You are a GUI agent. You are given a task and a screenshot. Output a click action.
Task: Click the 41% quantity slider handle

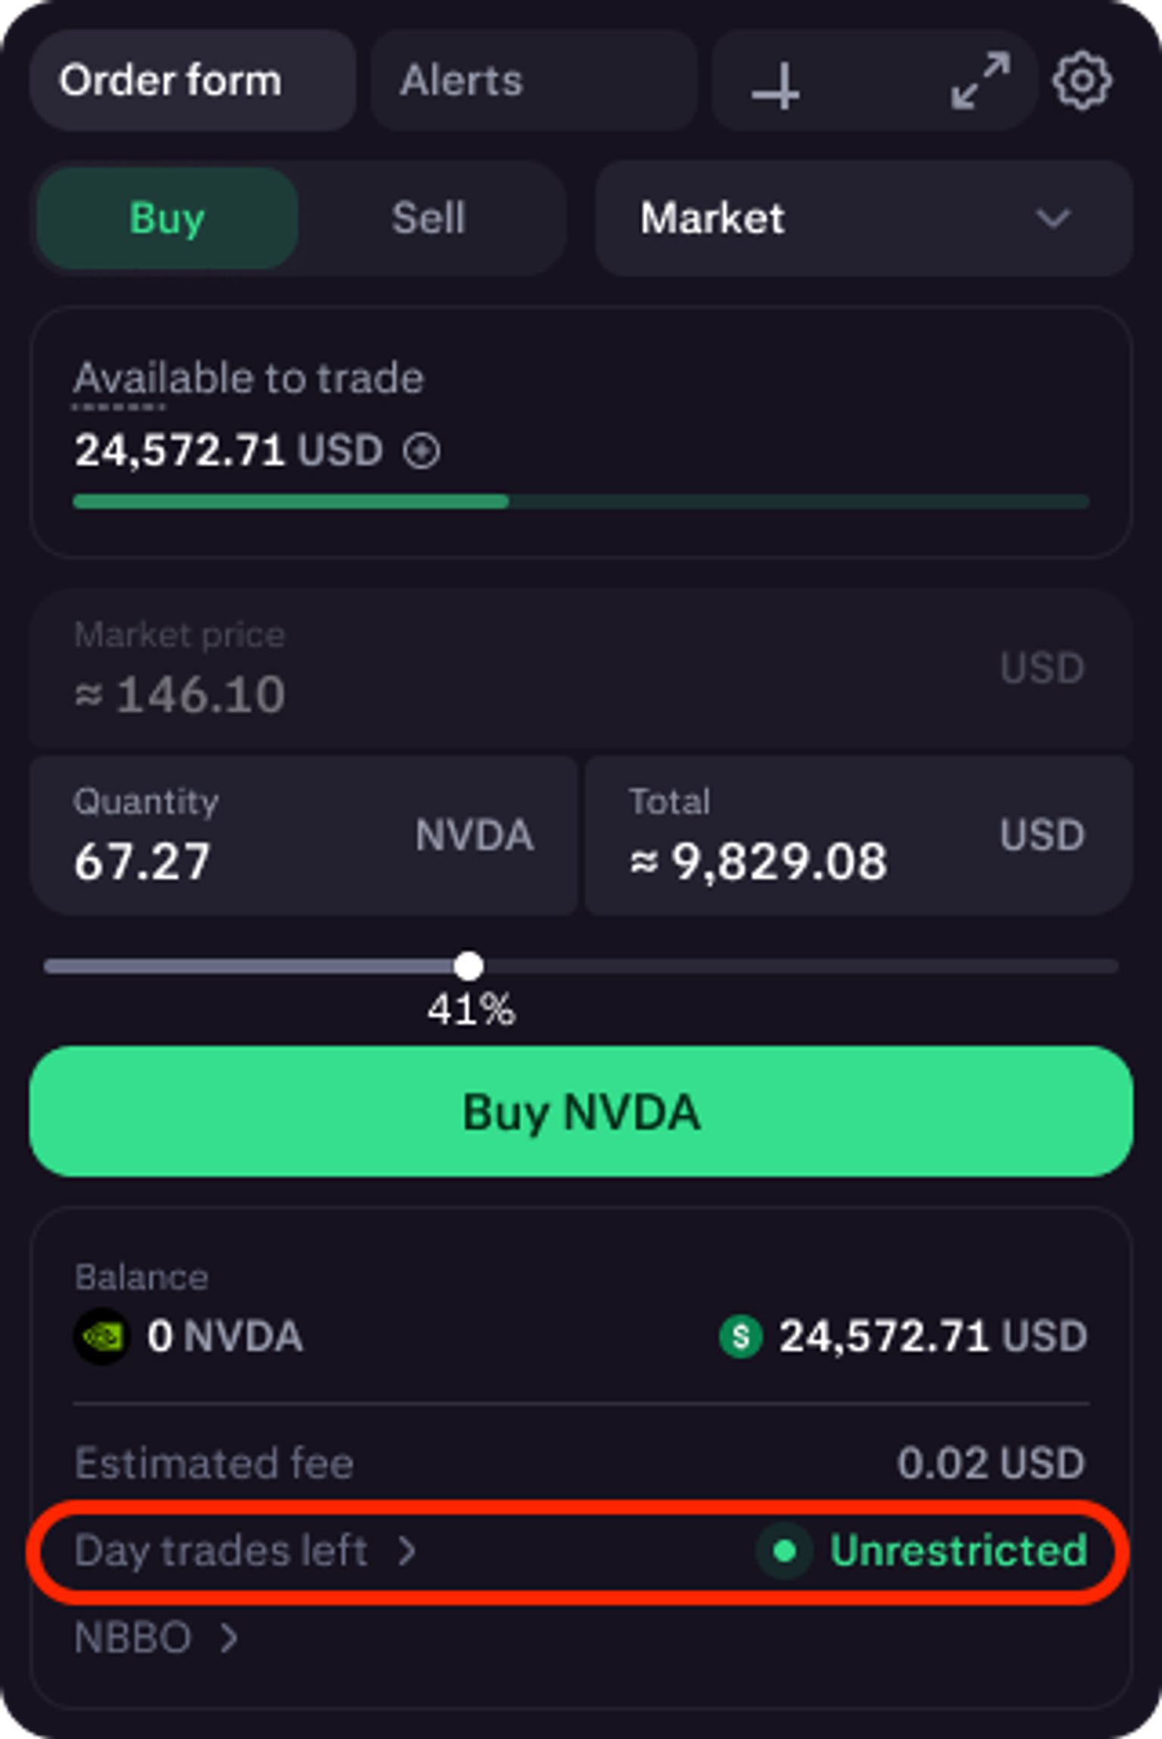469,966
